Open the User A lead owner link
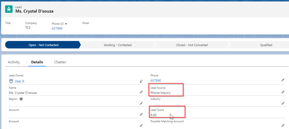The image size is (289, 129). (19, 81)
